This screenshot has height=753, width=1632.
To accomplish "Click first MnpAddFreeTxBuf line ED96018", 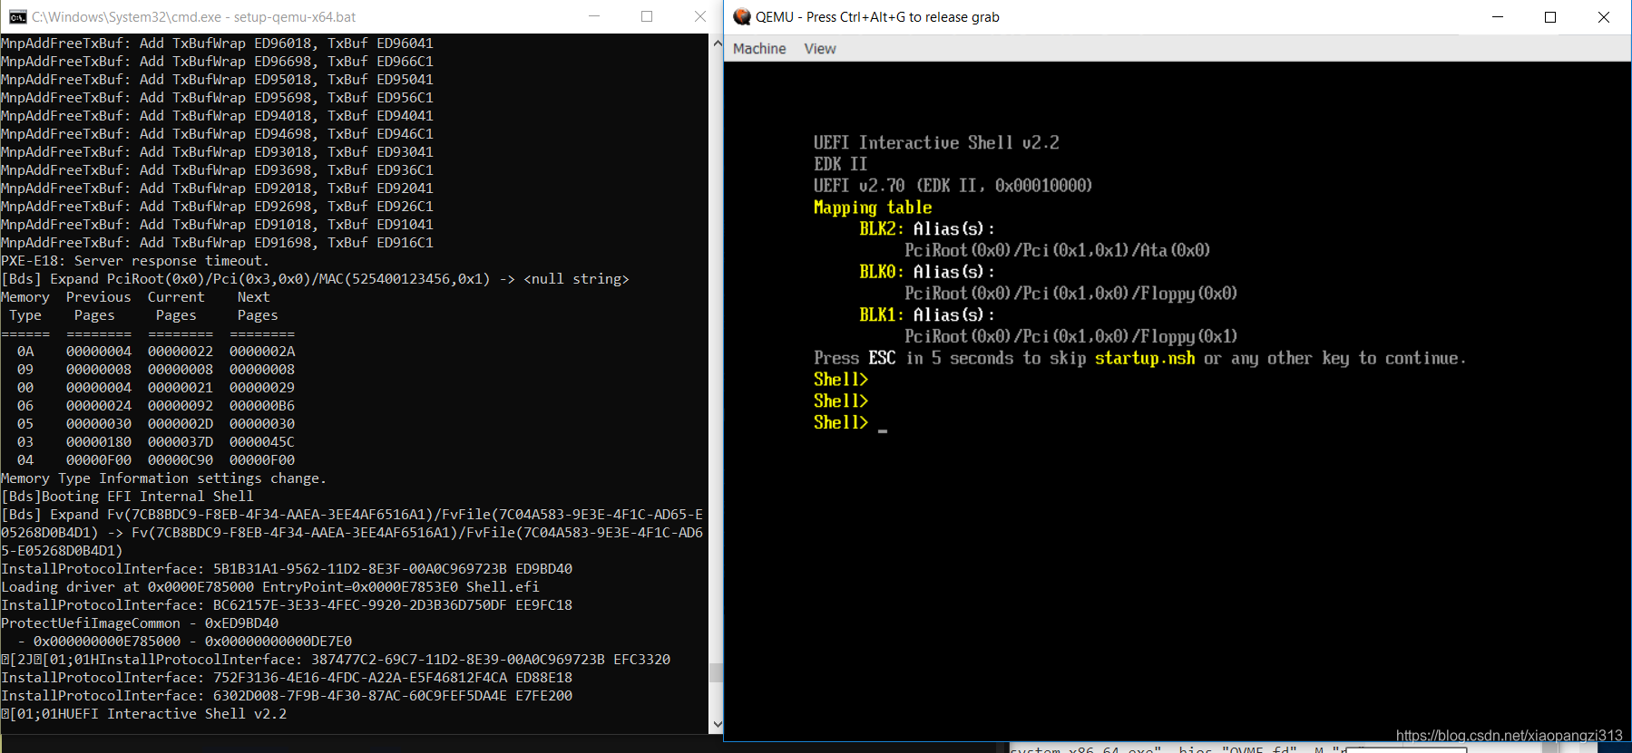I will click(x=218, y=43).
